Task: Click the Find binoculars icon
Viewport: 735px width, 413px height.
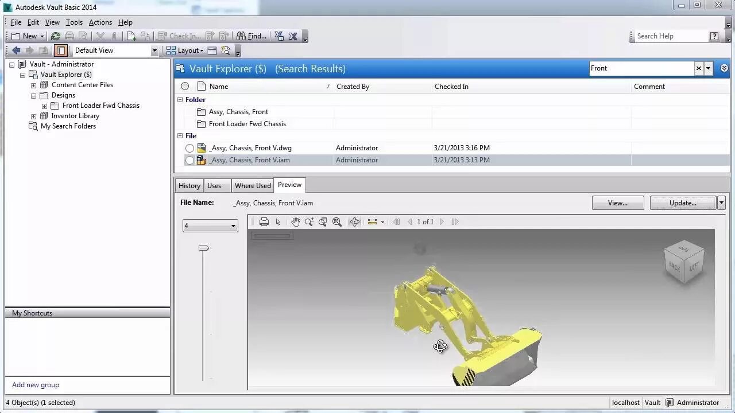Action: pos(241,36)
